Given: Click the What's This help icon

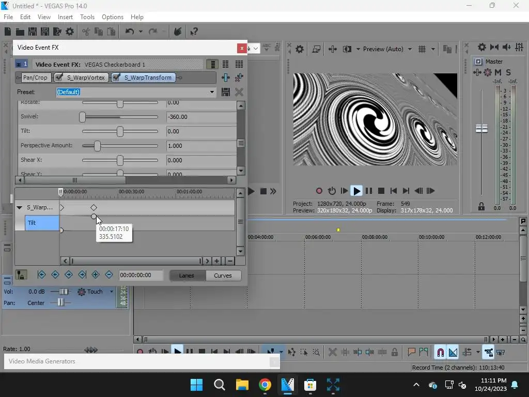Looking at the screenshot, I should [194, 32].
